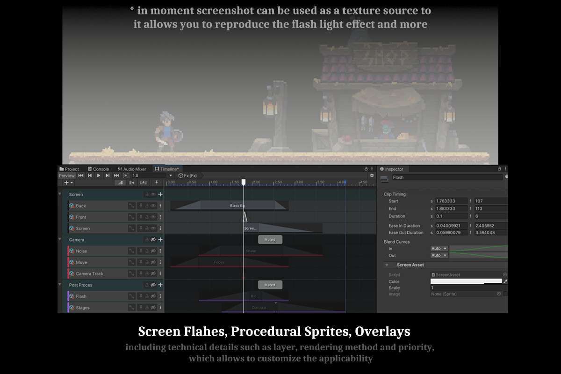Image resolution: width=561 pixels, height=374 pixels.
Task: Toggle marker pin on Screen track row
Action: (x=141, y=229)
